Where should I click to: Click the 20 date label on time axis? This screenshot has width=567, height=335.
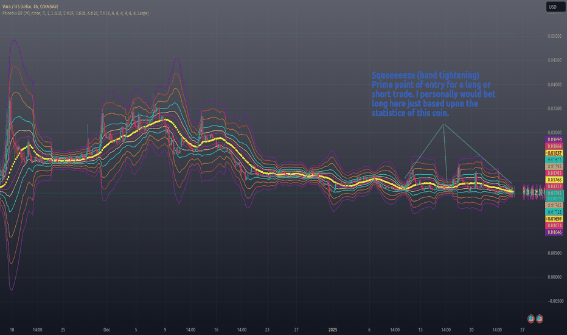pyautogui.click(x=471, y=330)
